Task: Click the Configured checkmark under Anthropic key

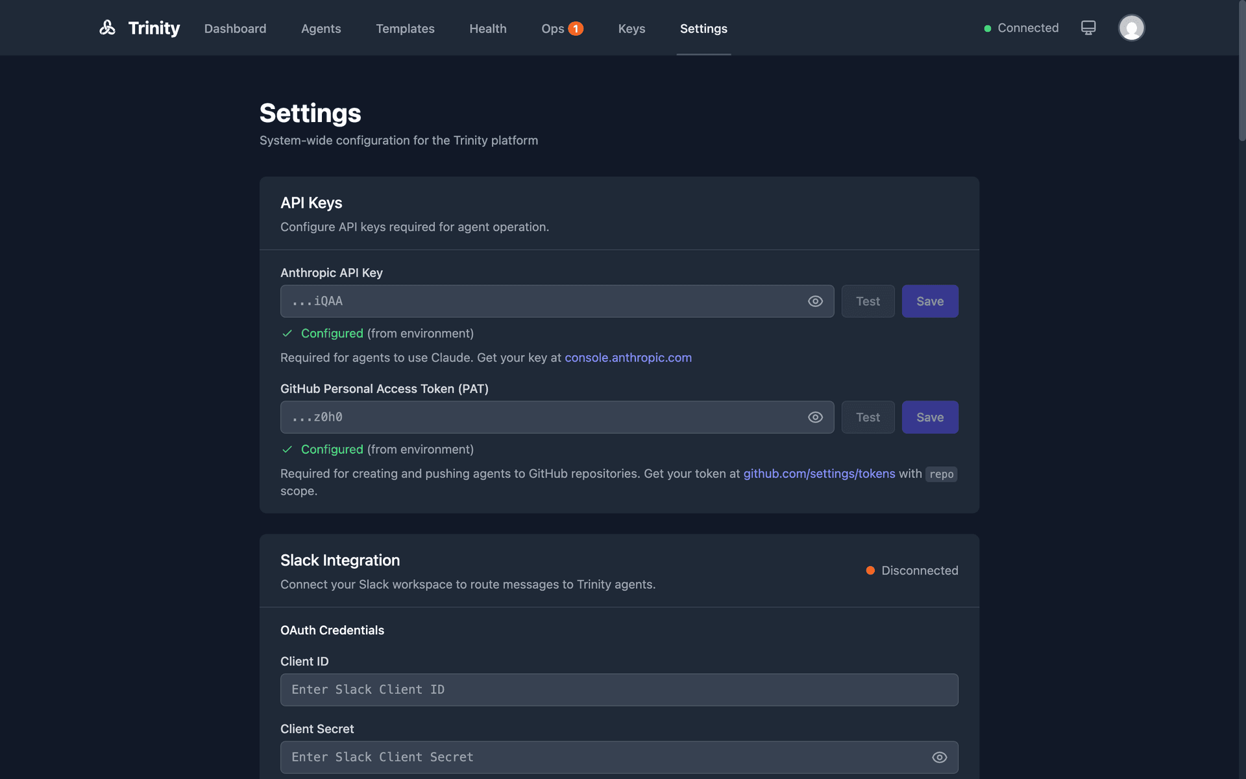Action: 287,333
